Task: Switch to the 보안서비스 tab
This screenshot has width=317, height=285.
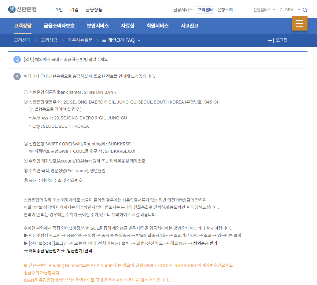Action: click(98, 26)
